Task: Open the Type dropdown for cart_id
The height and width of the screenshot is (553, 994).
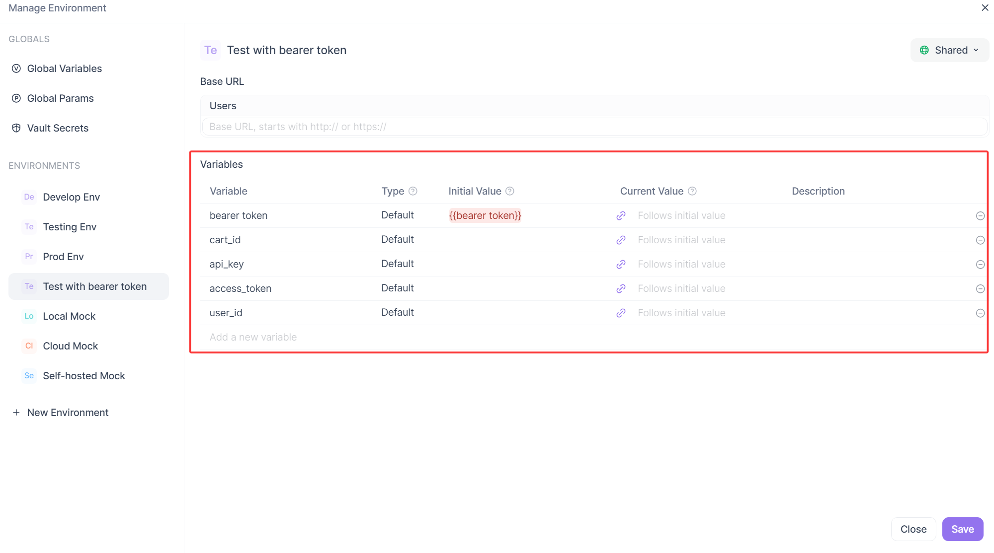Action: click(397, 240)
